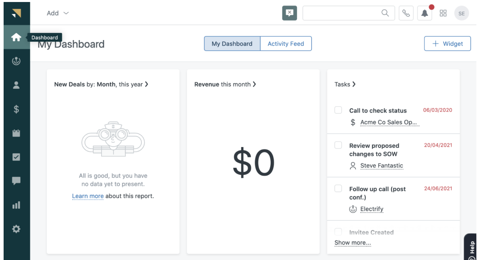Open the Add dropdown menu
The image size is (482, 260).
58,13
